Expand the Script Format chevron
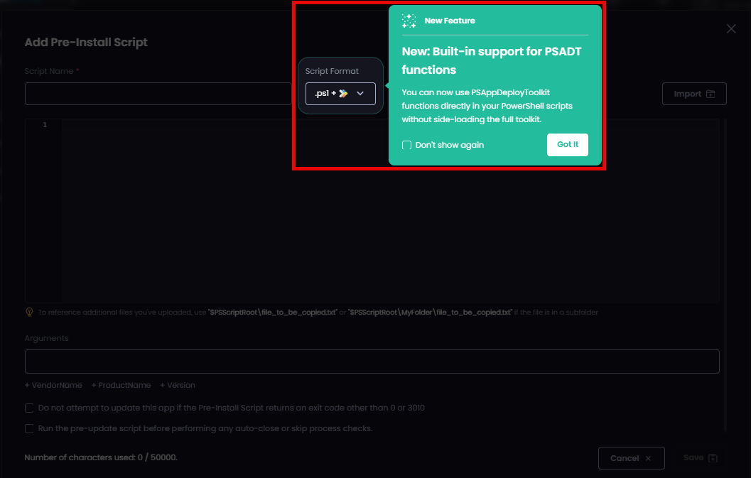Viewport: 751px width, 478px height. [x=360, y=93]
